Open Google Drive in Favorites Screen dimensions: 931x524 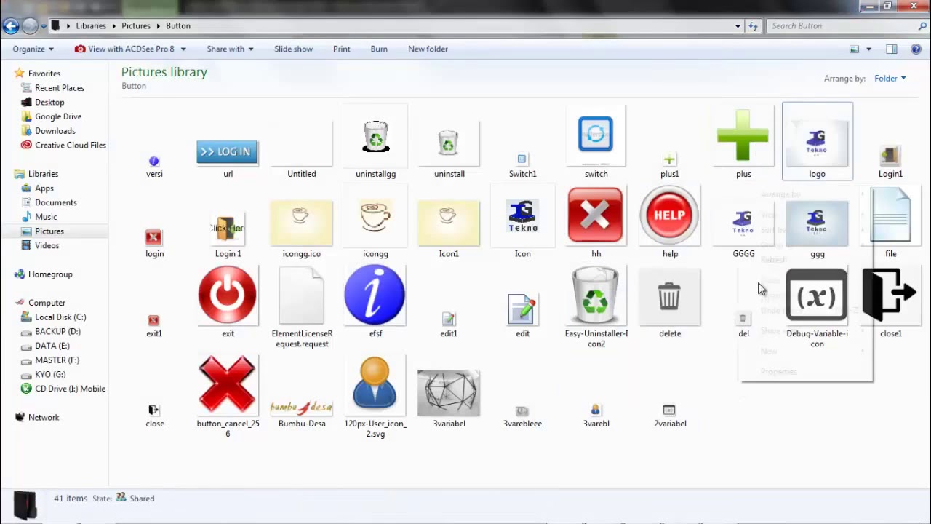58,116
